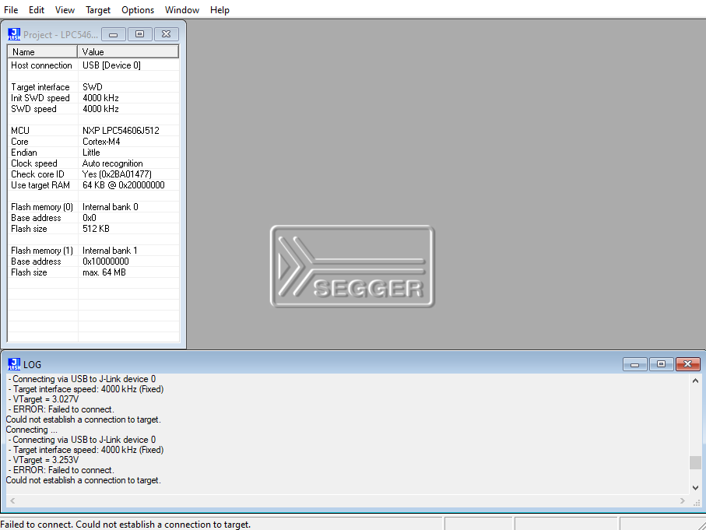Viewport: 706px width, 530px height.
Task: Maximize the LOG window
Action: pos(661,364)
